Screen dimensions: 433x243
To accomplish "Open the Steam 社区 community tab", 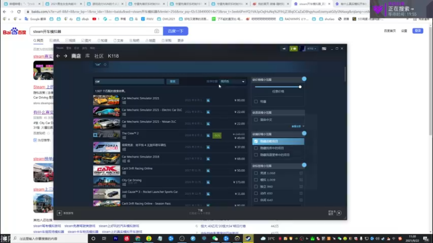I will pyautogui.click(x=99, y=56).
